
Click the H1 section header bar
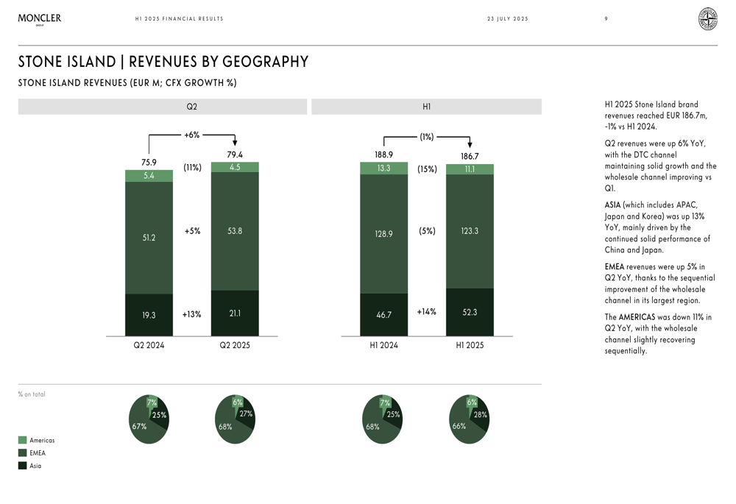coord(426,107)
